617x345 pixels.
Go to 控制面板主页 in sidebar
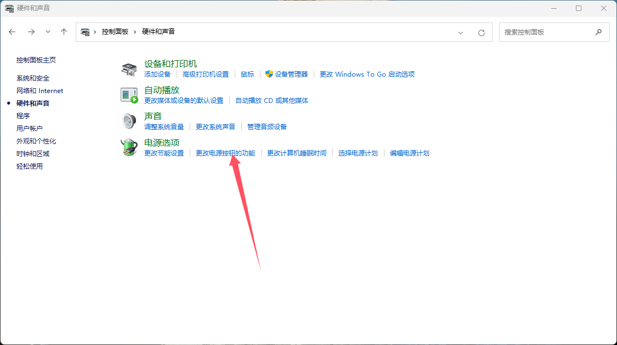coord(36,60)
